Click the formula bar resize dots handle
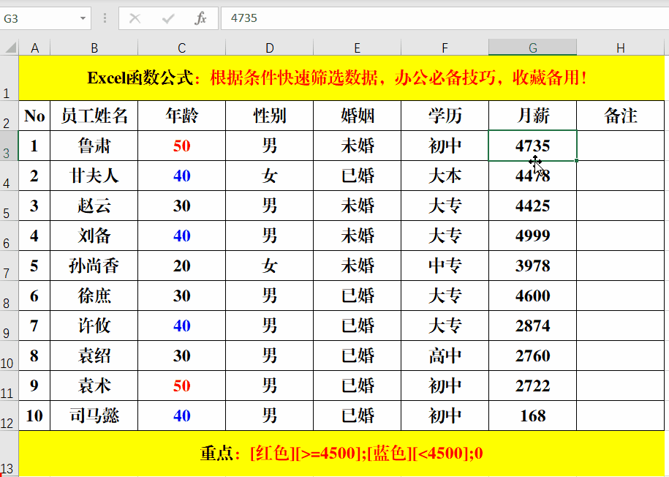The height and width of the screenshot is (477, 669). pyautogui.click(x=105, y=18)
